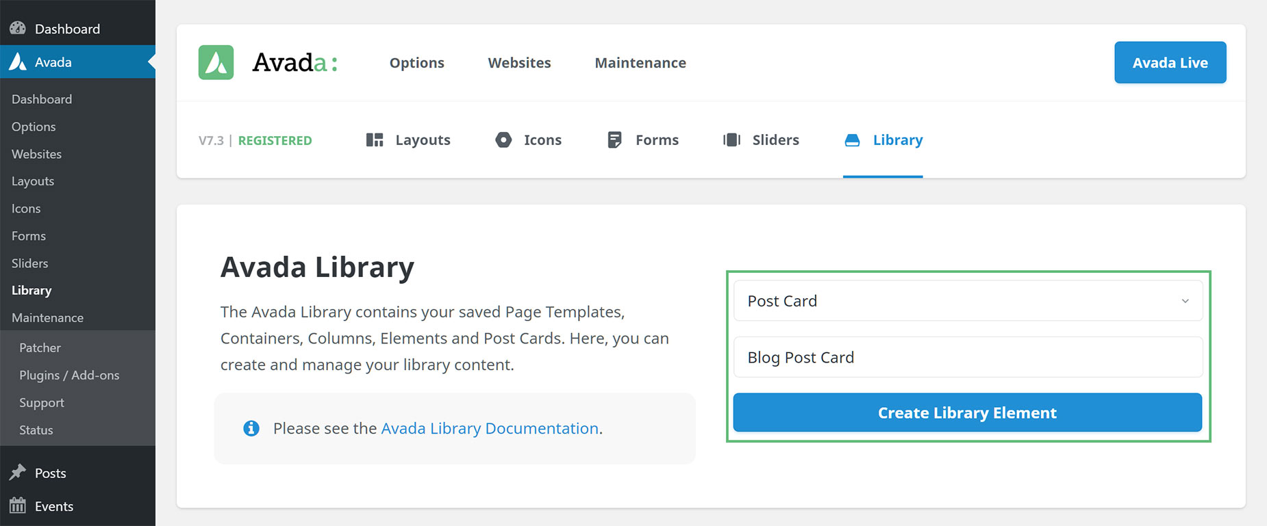Click the Avada sidebar menu icon
The height and width of the screenshot is (526, 1267).
(x=18, y=62)
